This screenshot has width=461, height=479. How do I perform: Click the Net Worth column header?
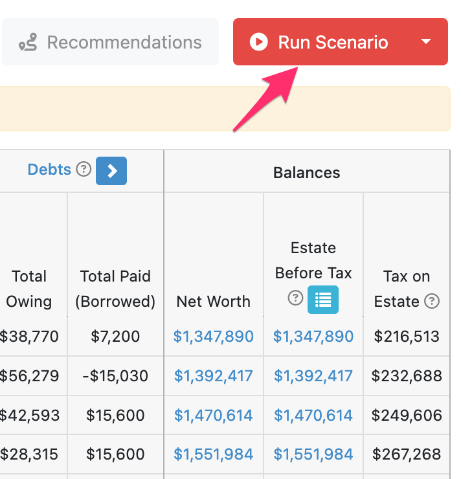[213, 302]
